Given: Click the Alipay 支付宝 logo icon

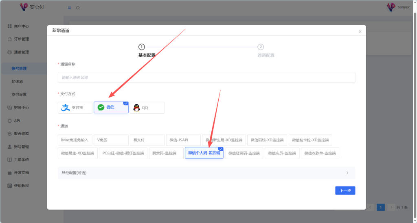Looking at the screenshot, I should 66,108.
